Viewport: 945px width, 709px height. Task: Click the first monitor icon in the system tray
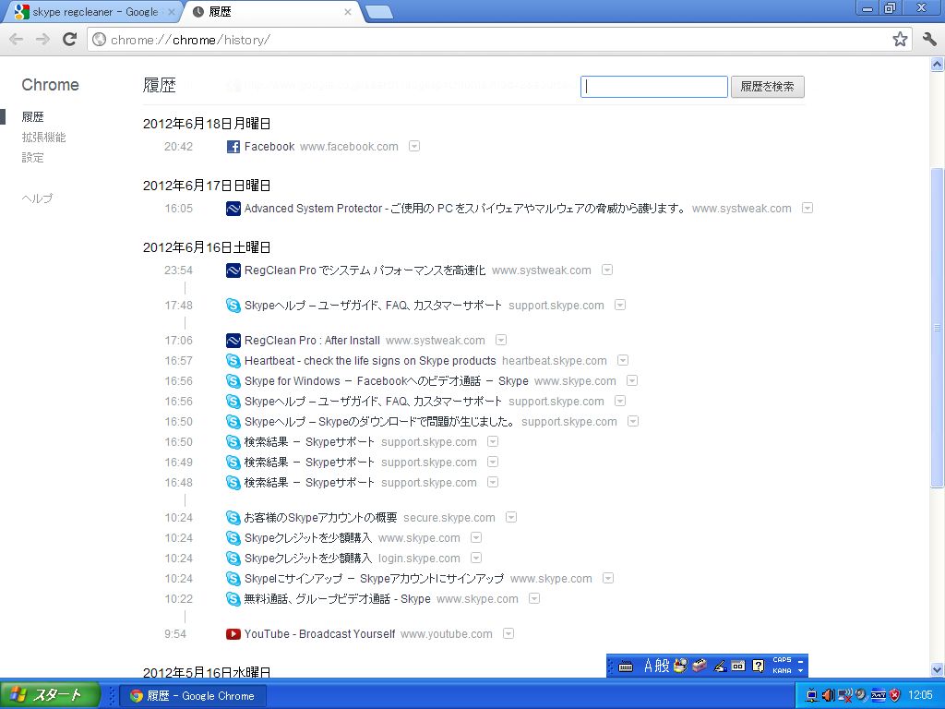pyautogui.click(x=812, y=695)
